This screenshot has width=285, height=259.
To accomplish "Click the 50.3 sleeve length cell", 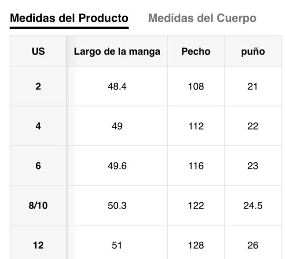I will [117, 206].
